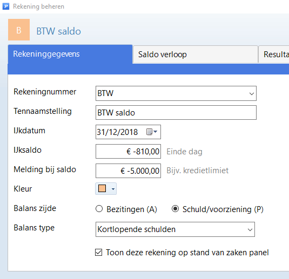Click the orange B account avatar
The image size is (289, 279).
click(x=19, y=30)
